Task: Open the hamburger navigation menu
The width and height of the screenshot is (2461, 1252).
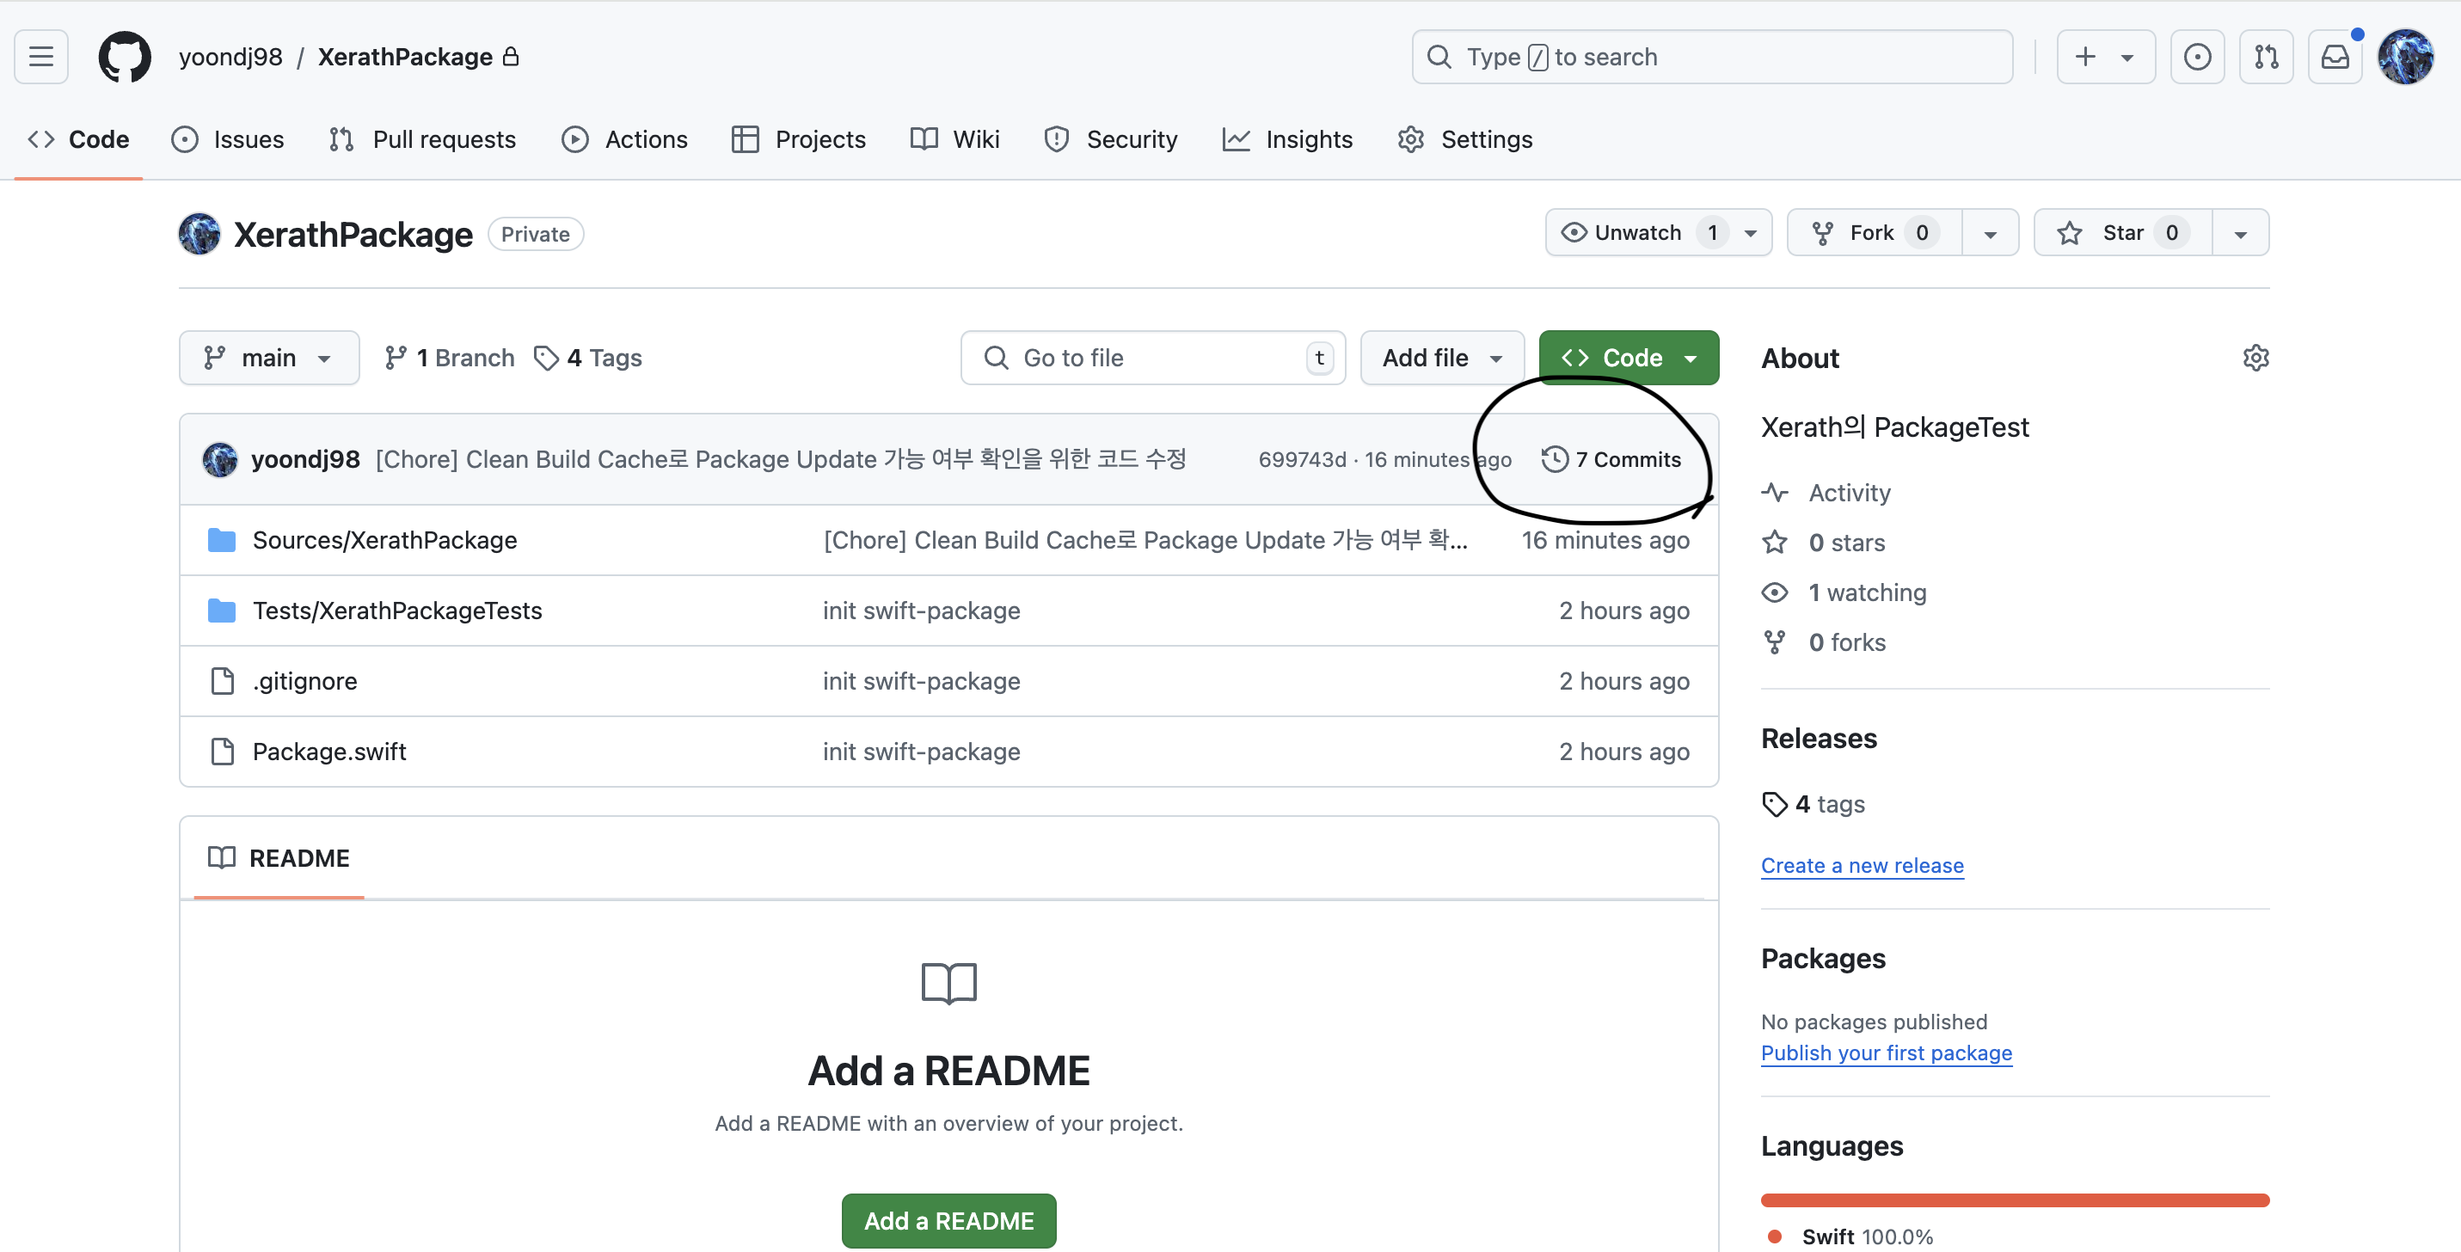Action: (x=41, y=58)
